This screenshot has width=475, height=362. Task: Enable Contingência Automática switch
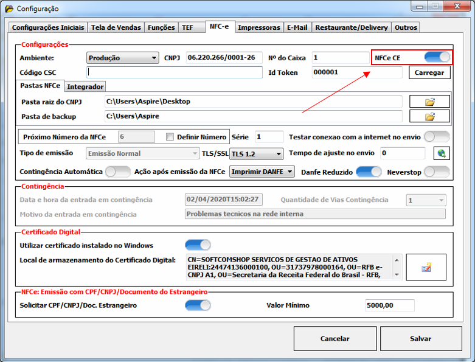[x=118, y=172]
